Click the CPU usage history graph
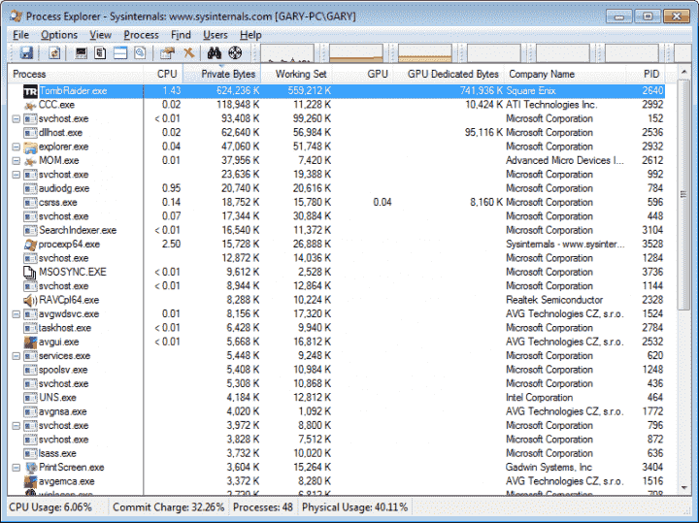Image resolution: width=699 pixels, height=523 pixels. click(287, 53)
